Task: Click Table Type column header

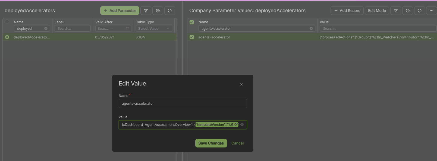Action: [x=145, y=22]
